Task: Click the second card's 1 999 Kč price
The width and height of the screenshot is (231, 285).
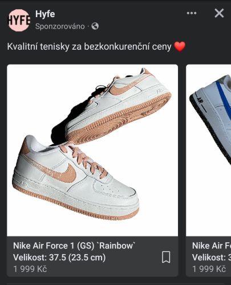Action: 209,269
